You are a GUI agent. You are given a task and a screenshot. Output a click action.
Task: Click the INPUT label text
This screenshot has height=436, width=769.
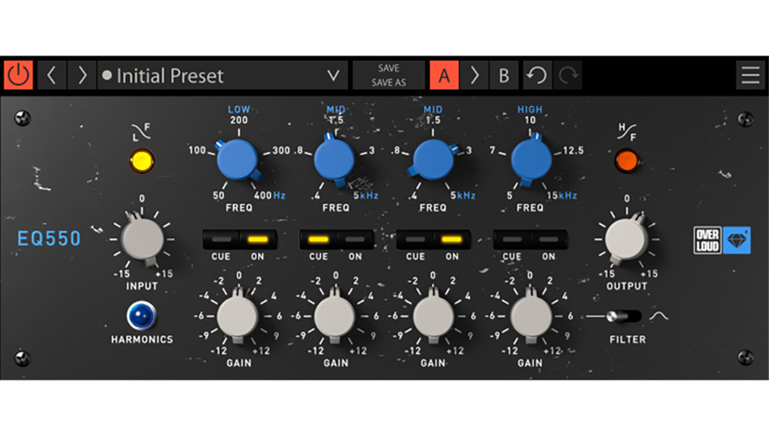pyautogui.click(x=142, y=286)
